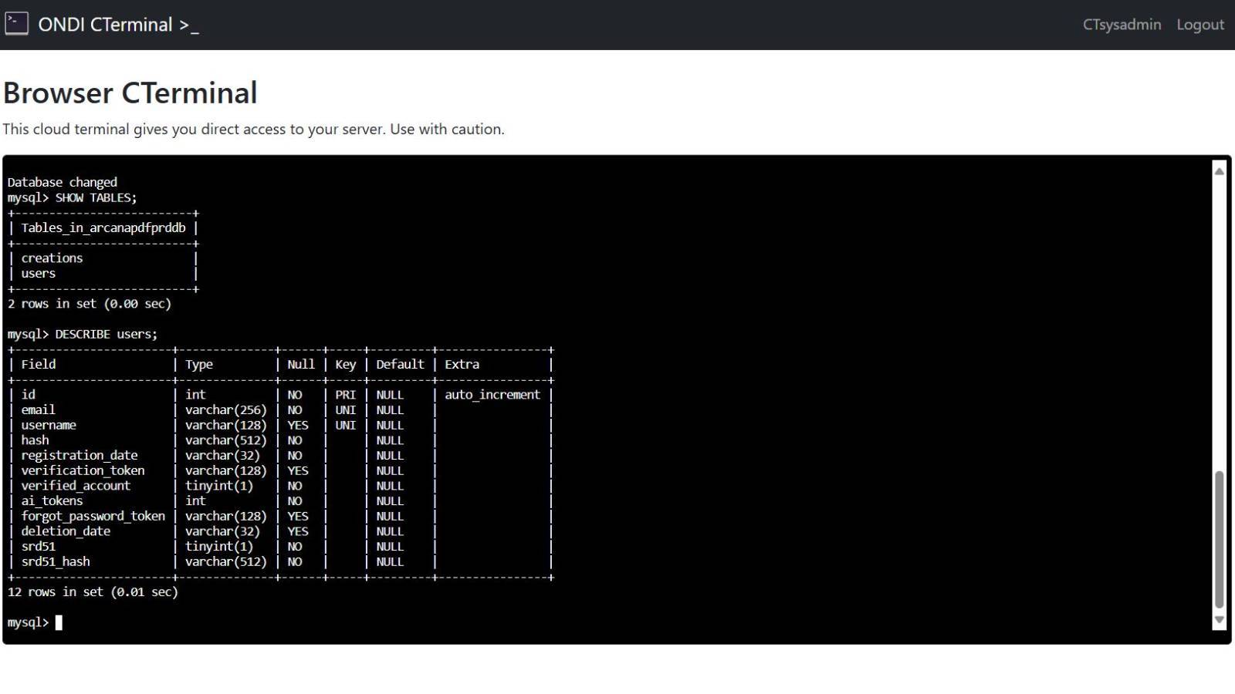Click the scrollbar track above the thumb

pos(1219,324)
